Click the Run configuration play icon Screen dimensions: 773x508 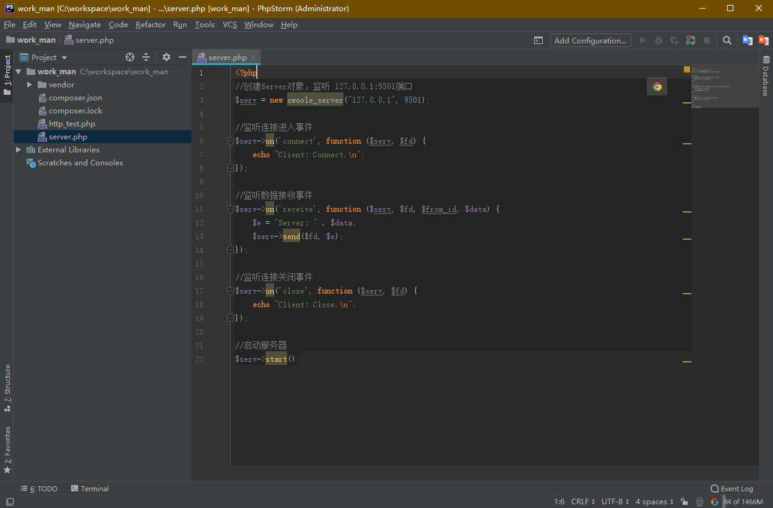click(x=642, y=40)
